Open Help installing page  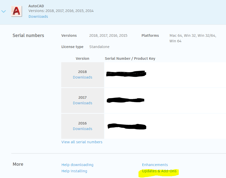[74, 171]
